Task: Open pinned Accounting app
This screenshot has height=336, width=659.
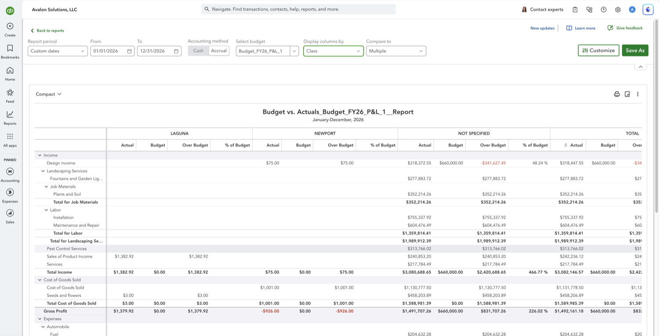Action: tap(10, 174)
